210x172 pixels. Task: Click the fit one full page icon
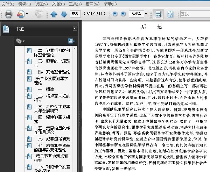tap(170, 14)
